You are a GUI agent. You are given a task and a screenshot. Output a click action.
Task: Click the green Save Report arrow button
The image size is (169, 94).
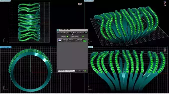83,37
